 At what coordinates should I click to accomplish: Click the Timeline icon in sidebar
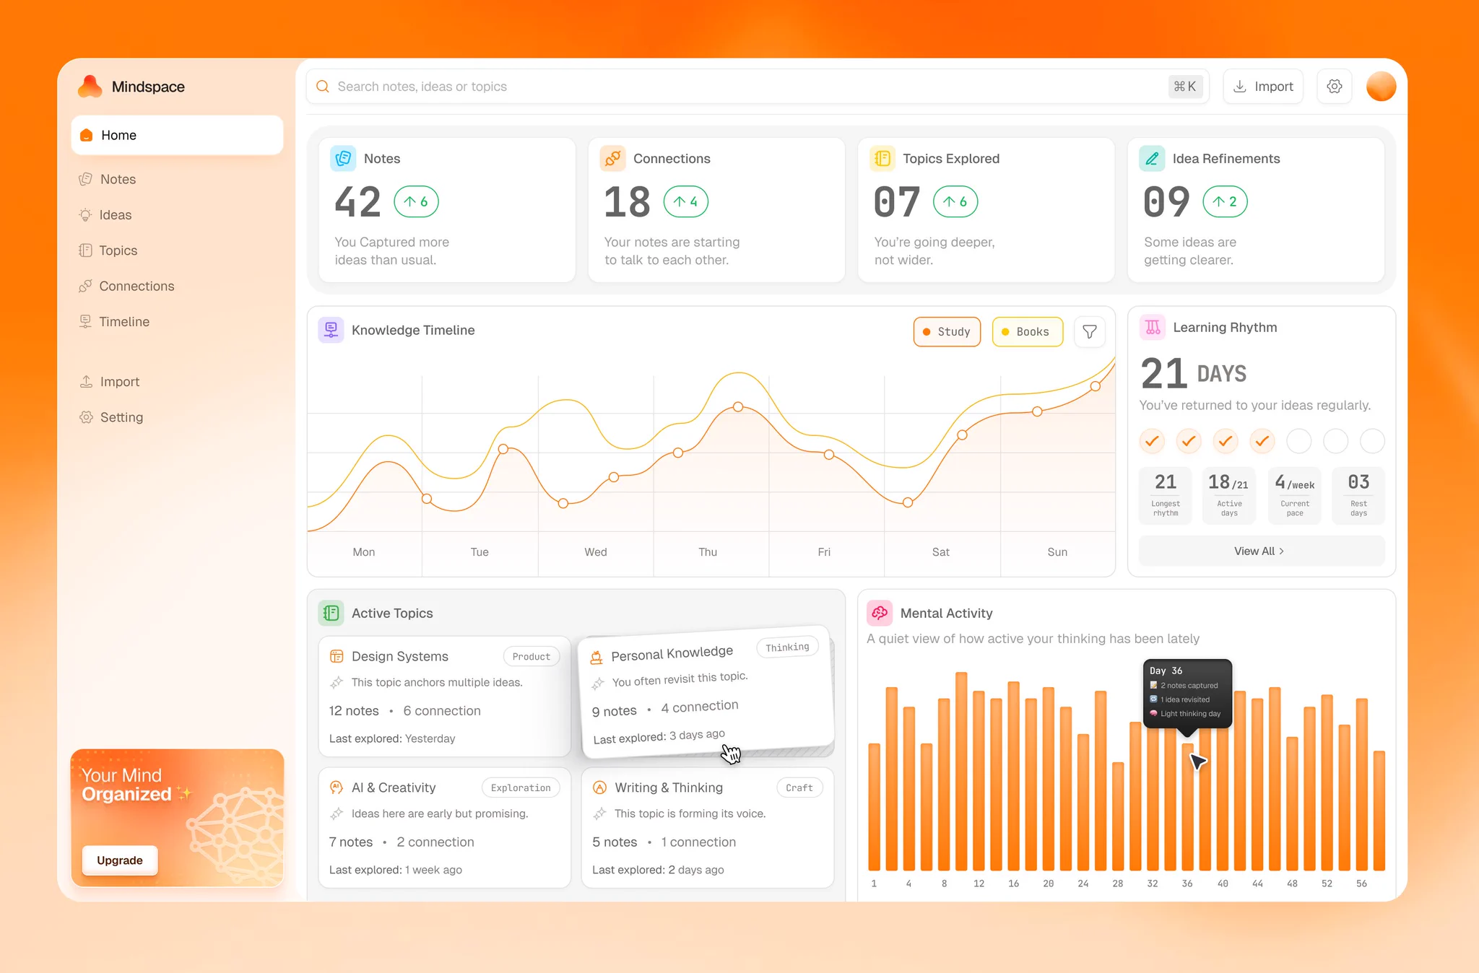(x=85, y=321)
